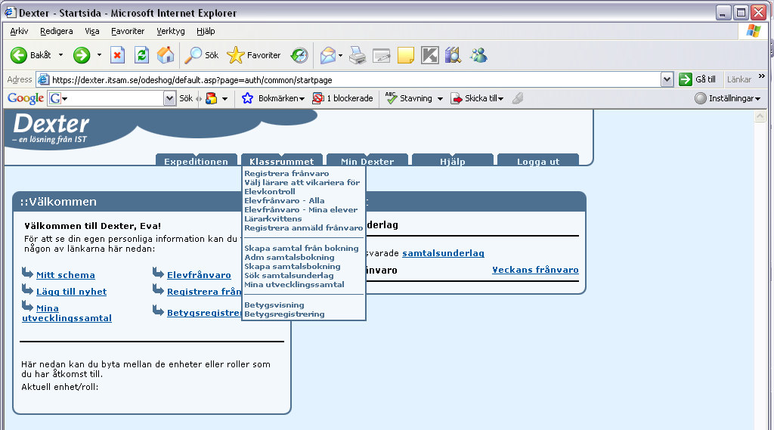Expand the Forward button history dropdown arrow
The image size is (774, 430).
point(99,55)
